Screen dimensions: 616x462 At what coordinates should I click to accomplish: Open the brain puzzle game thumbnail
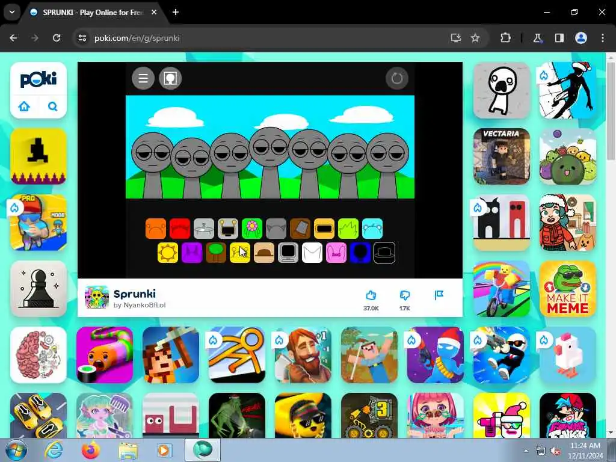coord(38,355)
